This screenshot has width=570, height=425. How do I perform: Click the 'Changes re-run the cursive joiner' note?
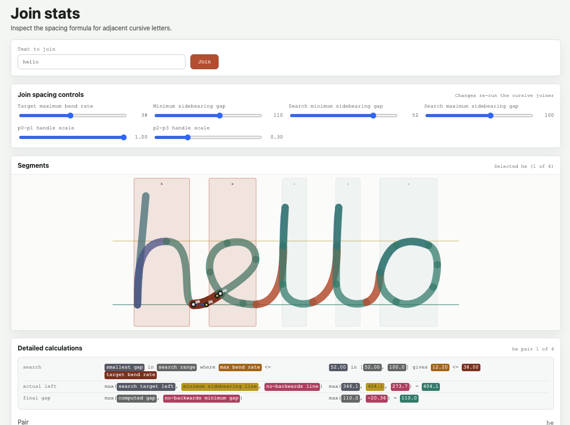coord(504,95)
